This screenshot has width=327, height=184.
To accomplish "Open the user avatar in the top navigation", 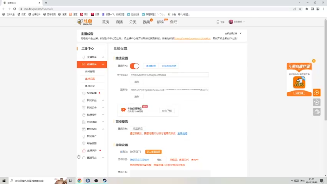I will (231, 22).
